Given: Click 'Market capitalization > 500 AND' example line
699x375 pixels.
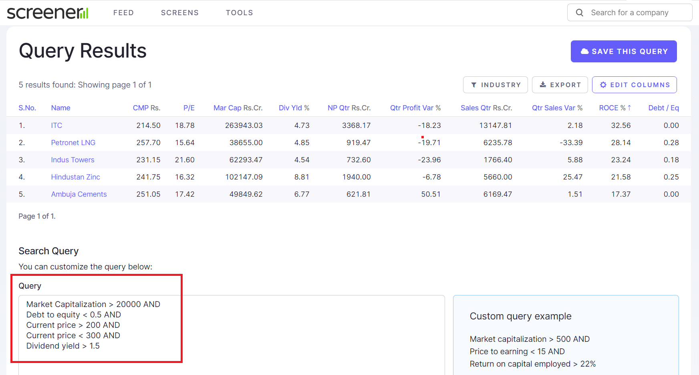Looking at the screenshot, I should (x=530, y=339).
